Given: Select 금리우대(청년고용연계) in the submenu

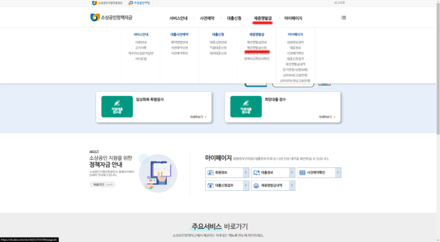Looking at the screenshot, I should click(295, 80).
